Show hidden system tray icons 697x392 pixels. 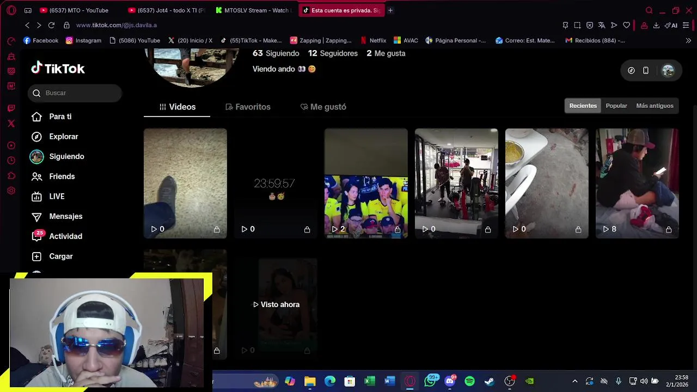[x=574, y=381]
